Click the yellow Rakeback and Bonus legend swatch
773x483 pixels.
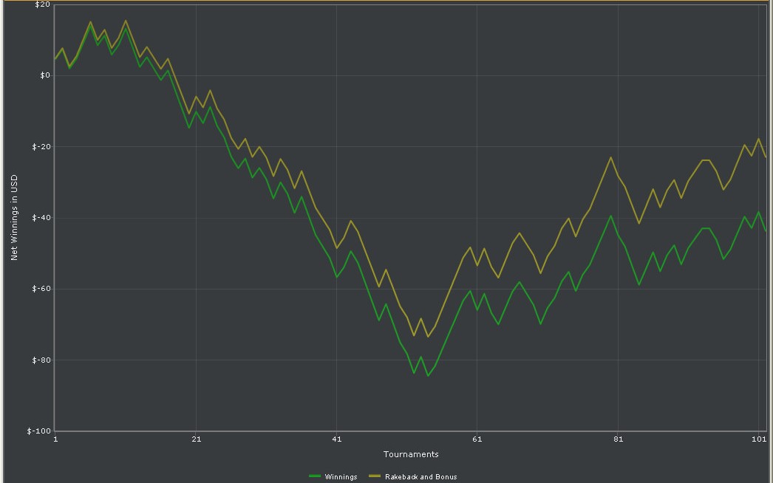click(375, 476)
